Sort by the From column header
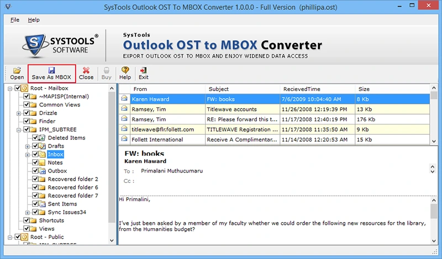 pyautogui.click(x=167, y=89)
